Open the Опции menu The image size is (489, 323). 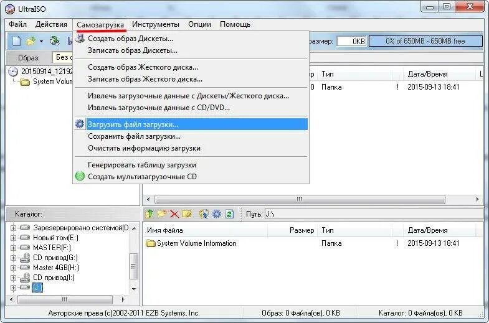coord(199,24)
